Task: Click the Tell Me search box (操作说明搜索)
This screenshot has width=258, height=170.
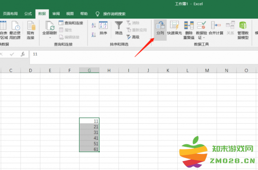Action: coord(114,14)
